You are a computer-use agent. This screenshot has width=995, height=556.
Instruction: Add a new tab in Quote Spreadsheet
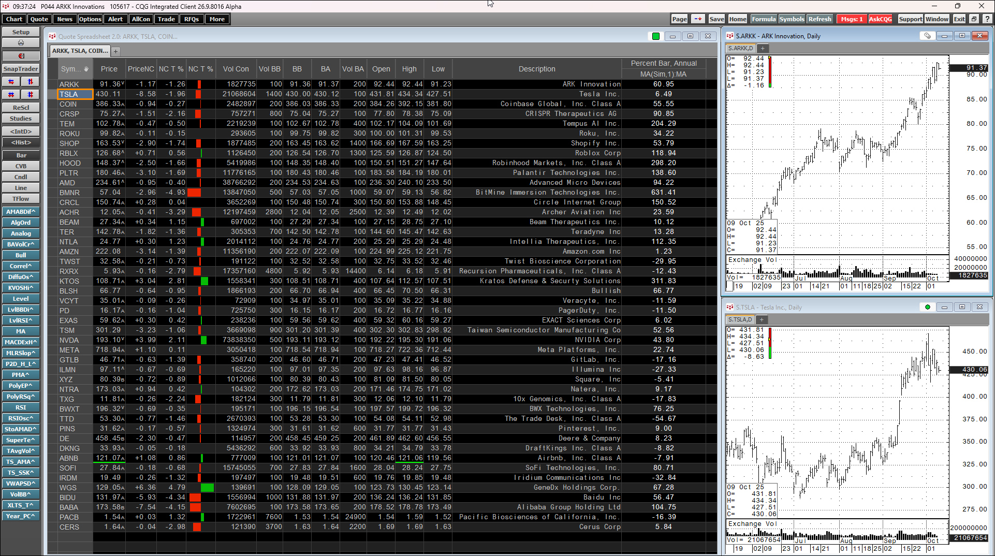pyautogui.click(x=116, y=51)
